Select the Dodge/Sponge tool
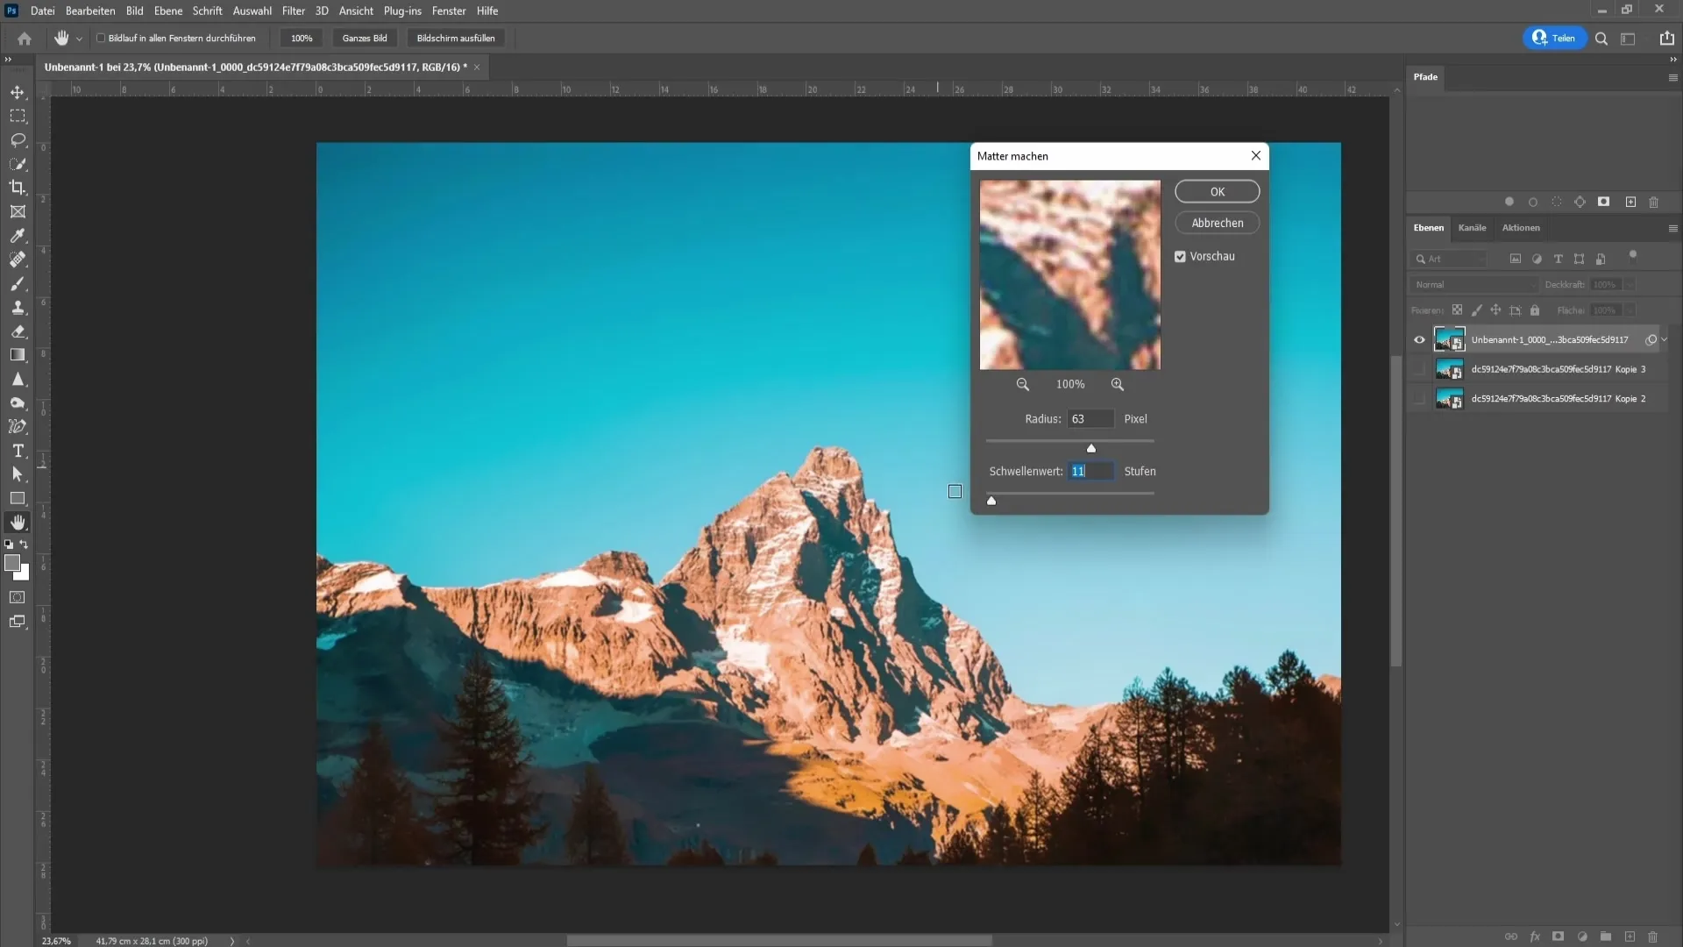 coord(18,403)
